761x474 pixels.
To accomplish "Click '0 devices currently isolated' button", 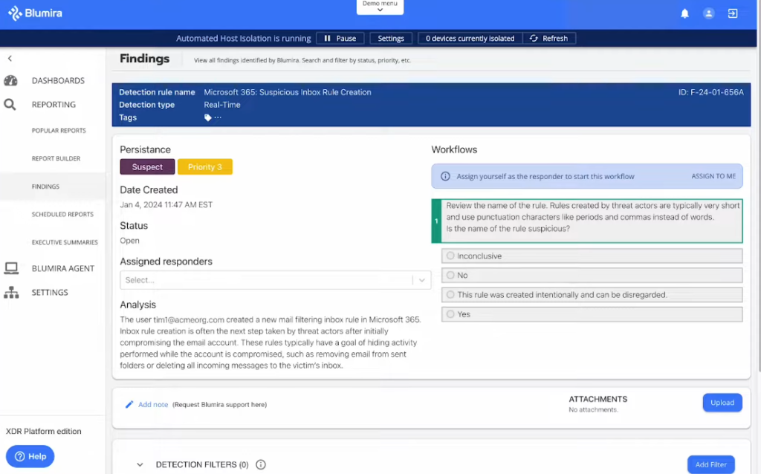I will tap(470, 39).
